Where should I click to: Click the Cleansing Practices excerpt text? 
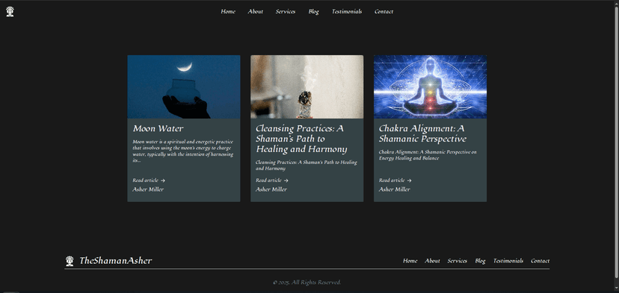[307, 166]
